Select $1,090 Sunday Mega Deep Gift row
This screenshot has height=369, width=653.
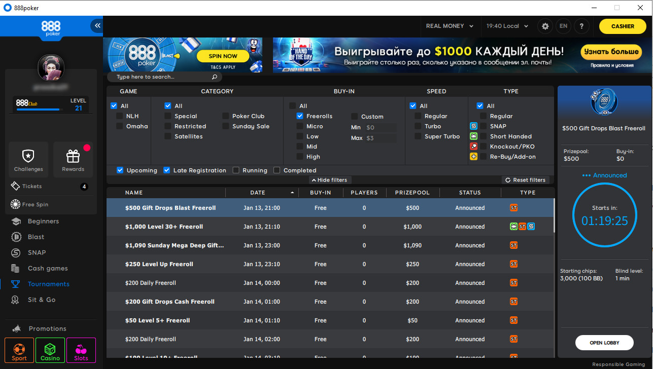pos(330,245)
